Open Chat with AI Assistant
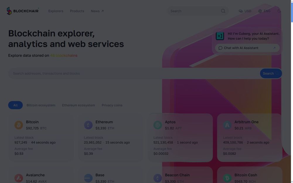Screen dimensions: 293x183 [247, 48]
